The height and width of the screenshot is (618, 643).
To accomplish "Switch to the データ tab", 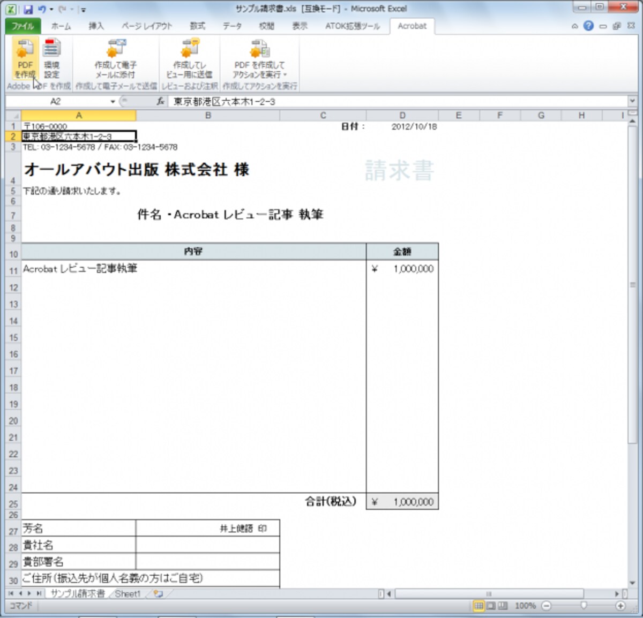I will tap(232, 26).
